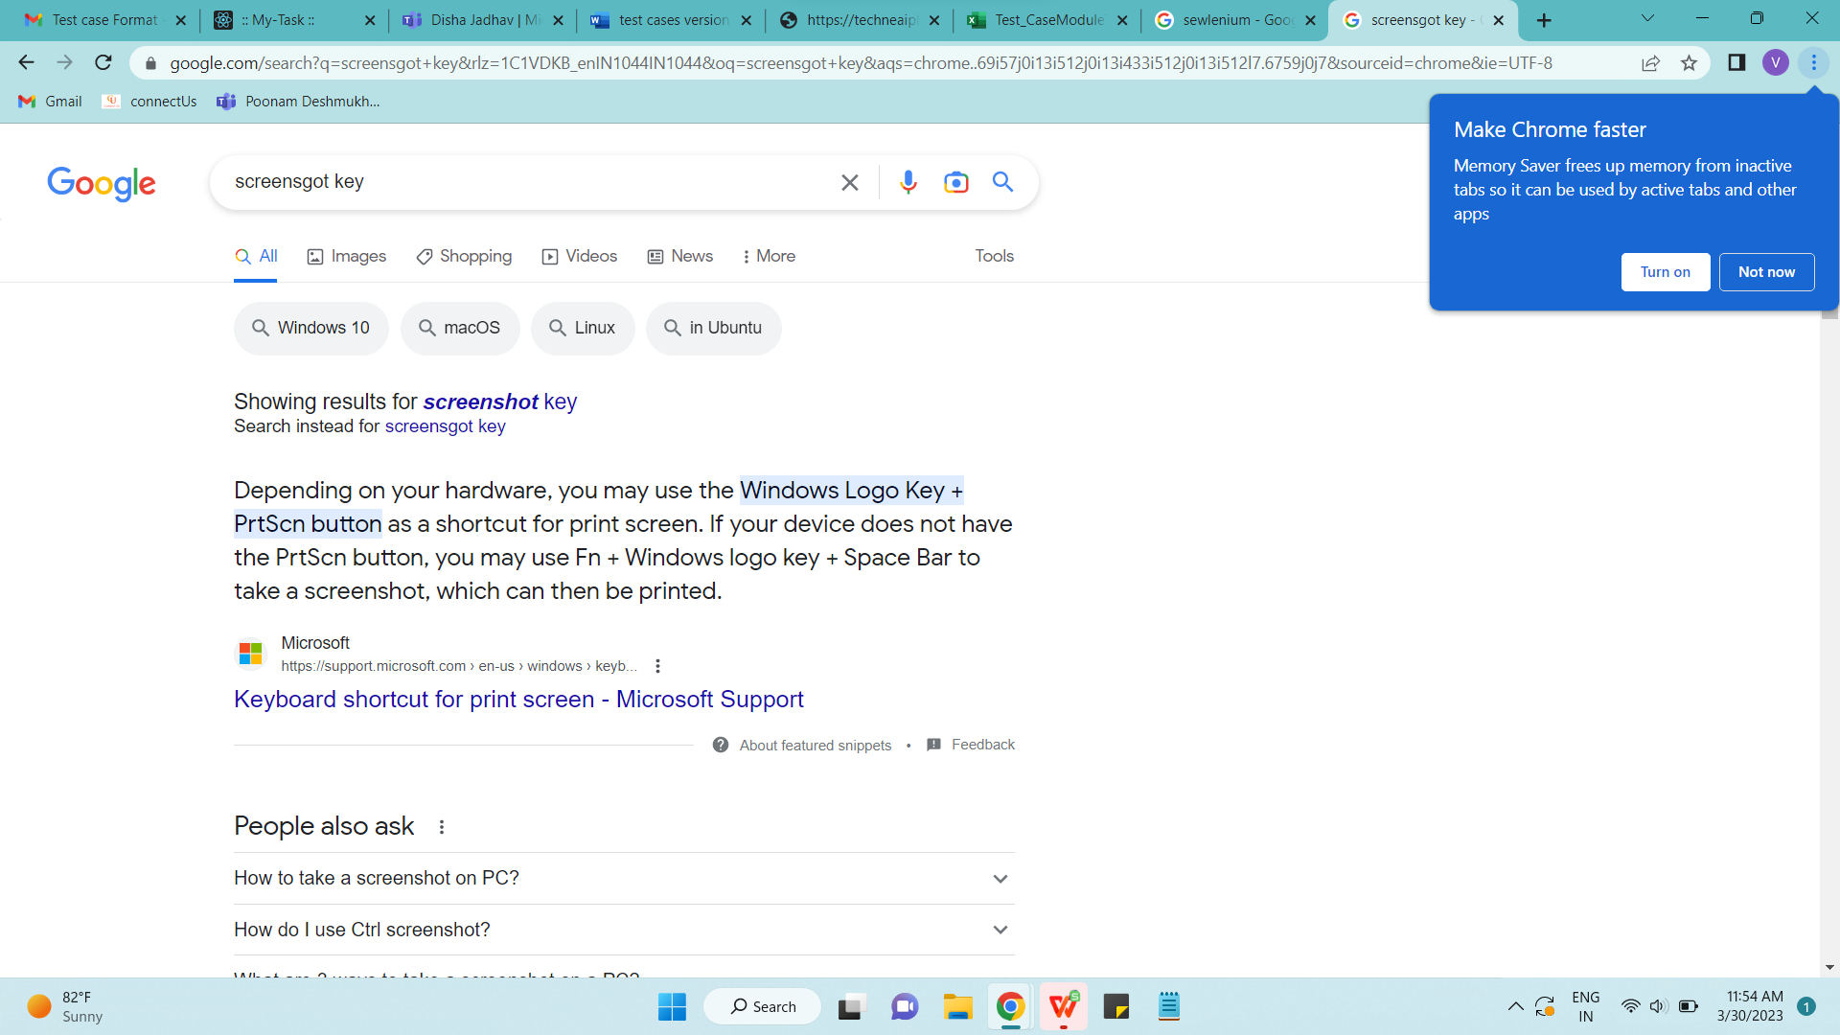Open the Poonam Deshmukh bookmark
1840x1035 pixels.
pos(298,102)
